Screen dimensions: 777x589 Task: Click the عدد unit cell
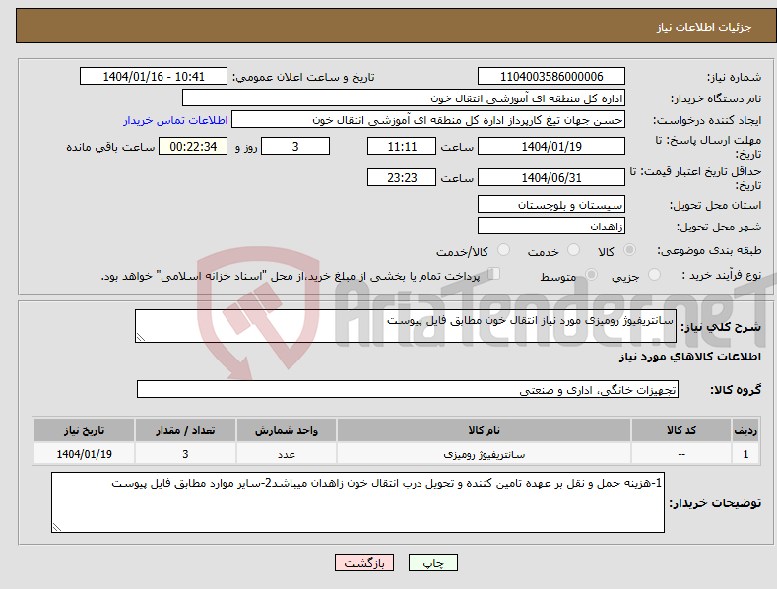click(287, 454)
